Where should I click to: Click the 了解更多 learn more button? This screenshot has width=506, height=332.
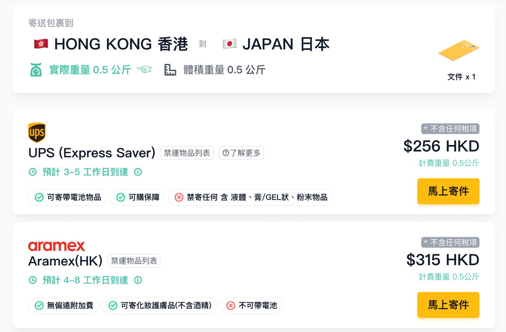(241, 153)
